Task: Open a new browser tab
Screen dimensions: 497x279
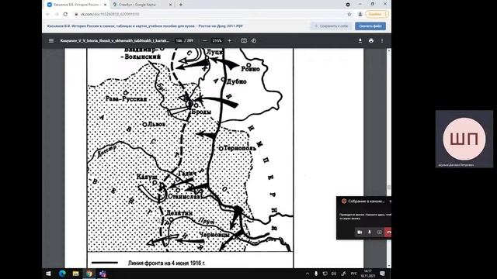Action: point(181,5)
